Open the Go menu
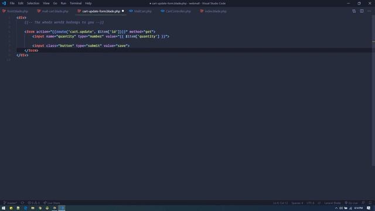This screenshot has width=375, height=211. (x=55, y=4)
